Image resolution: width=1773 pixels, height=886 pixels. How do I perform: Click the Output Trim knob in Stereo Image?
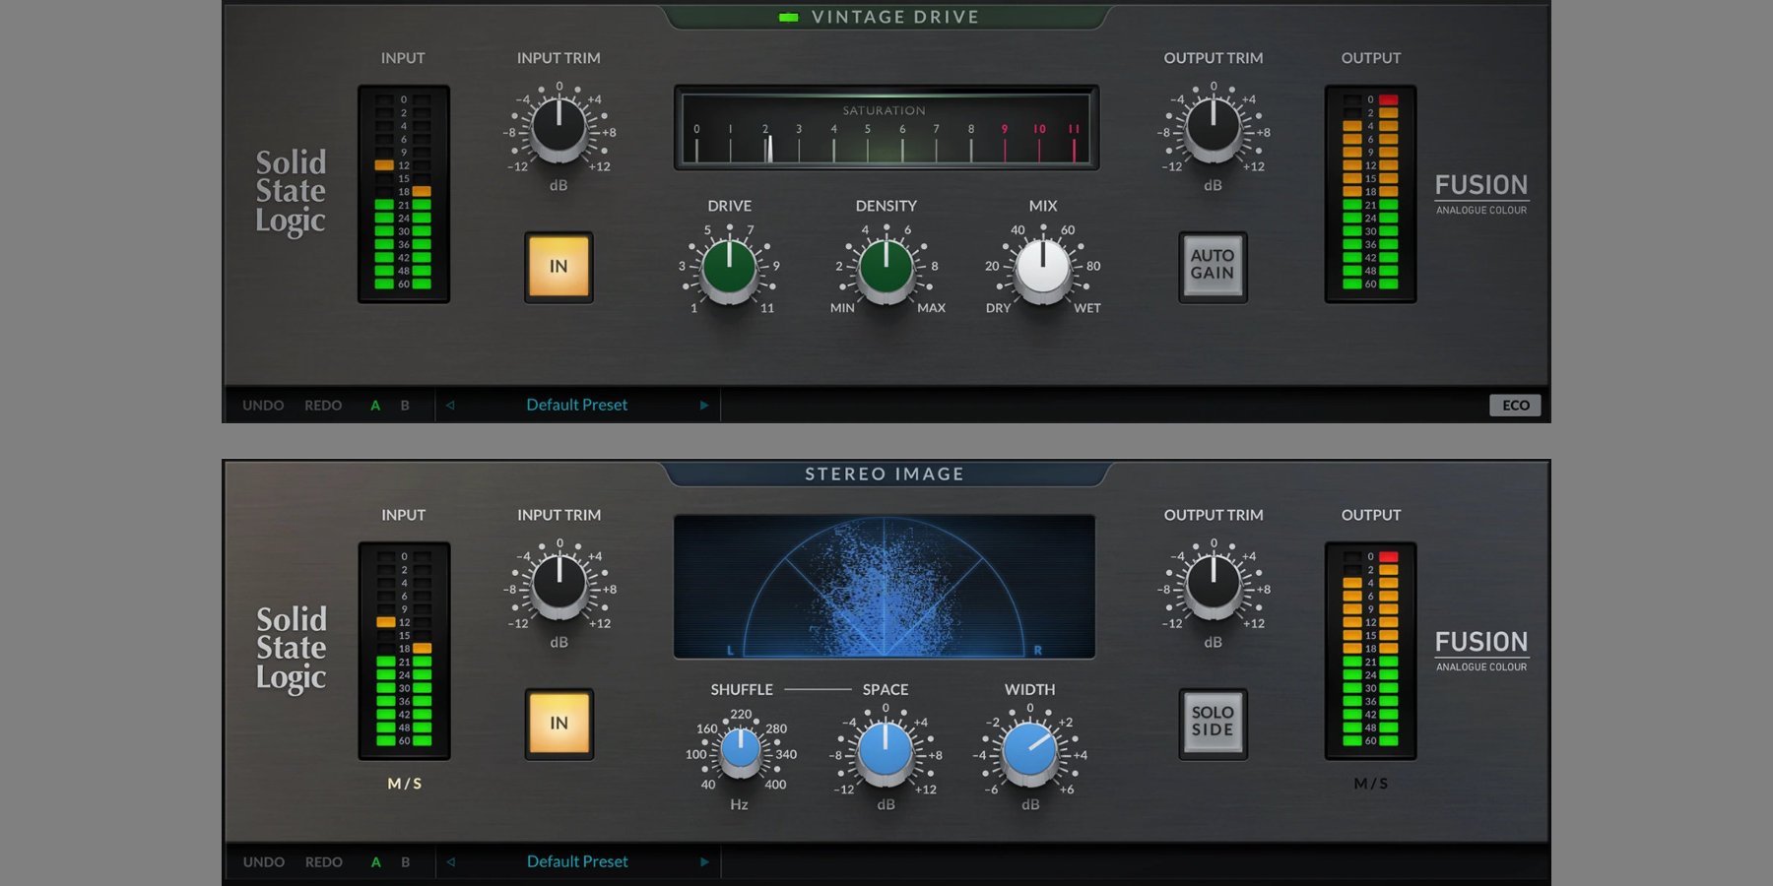1213,586
